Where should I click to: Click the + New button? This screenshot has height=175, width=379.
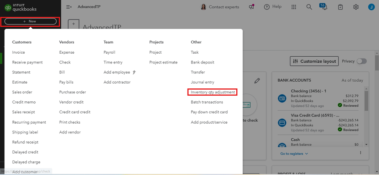(30, 22)
